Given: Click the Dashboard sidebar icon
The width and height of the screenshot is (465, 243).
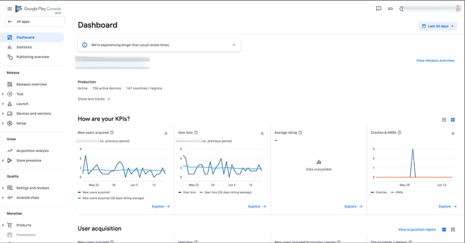Looking at the screenshot, I should point(10,38).
